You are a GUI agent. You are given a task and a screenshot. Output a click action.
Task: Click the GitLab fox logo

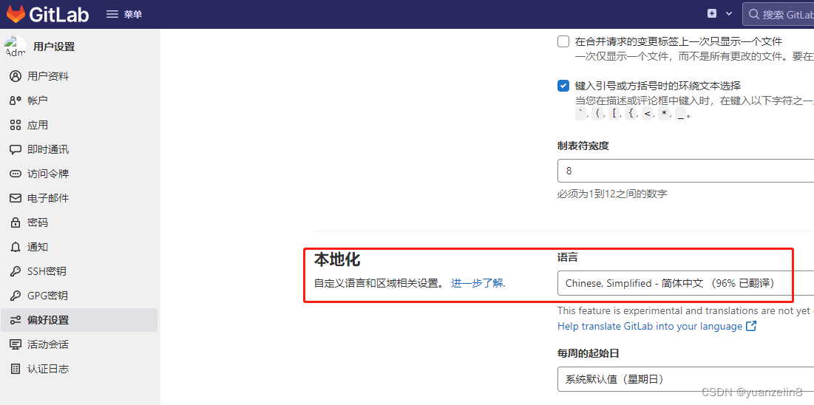16,14
